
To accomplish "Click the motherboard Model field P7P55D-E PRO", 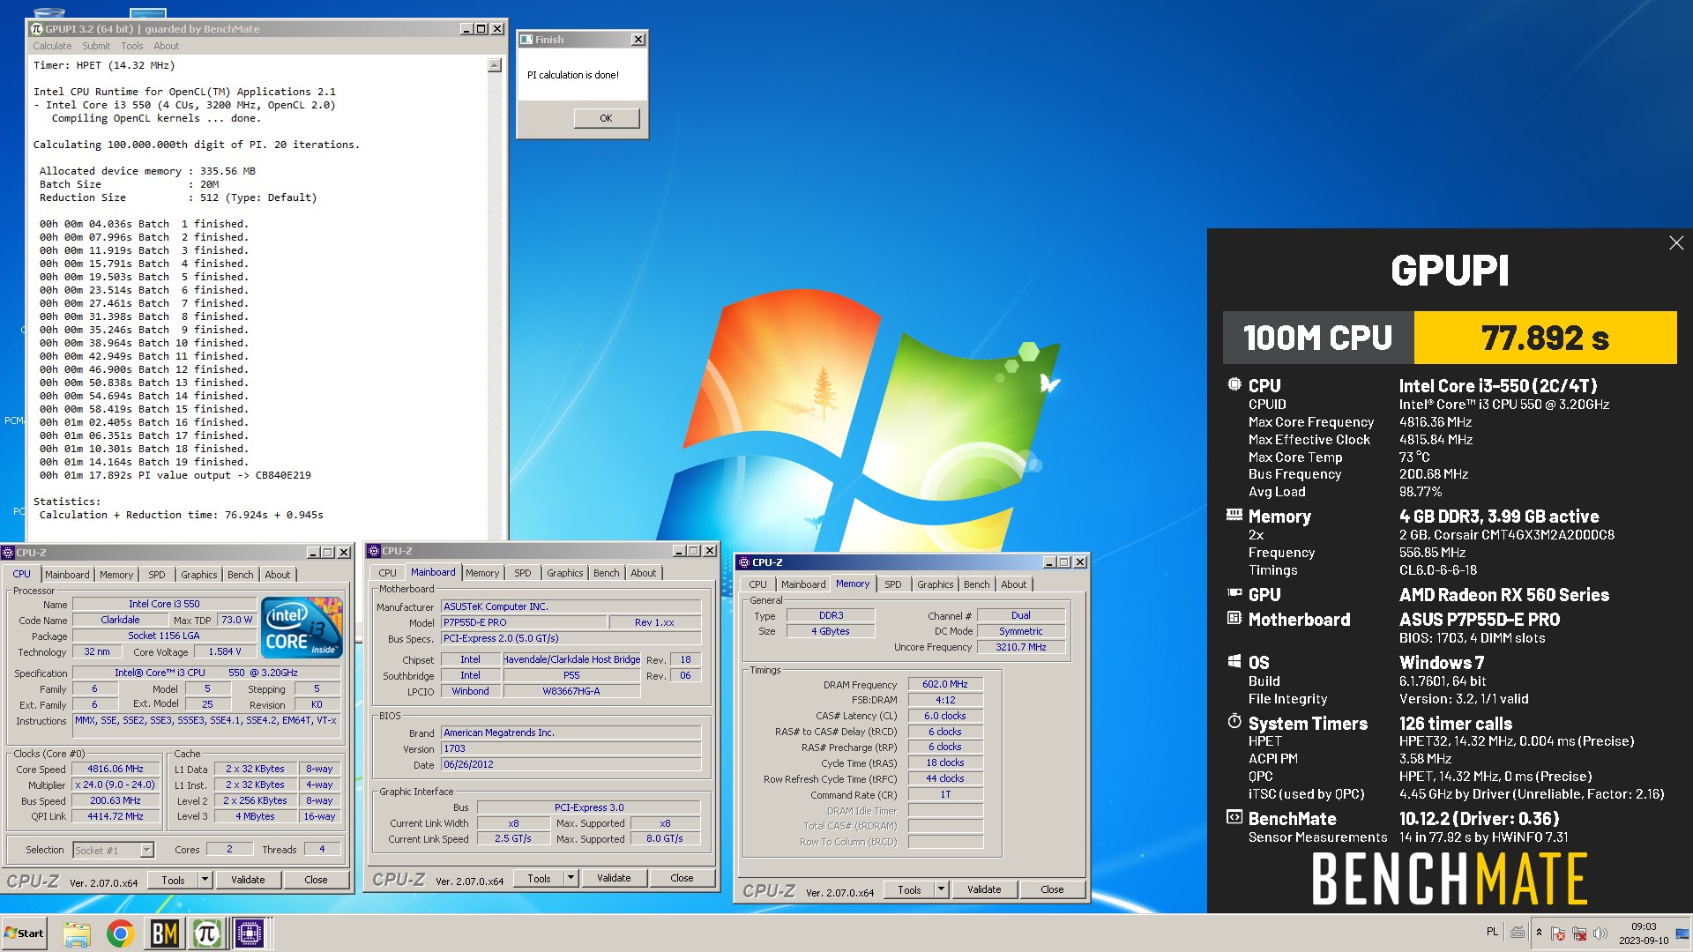I will point(524,622).
